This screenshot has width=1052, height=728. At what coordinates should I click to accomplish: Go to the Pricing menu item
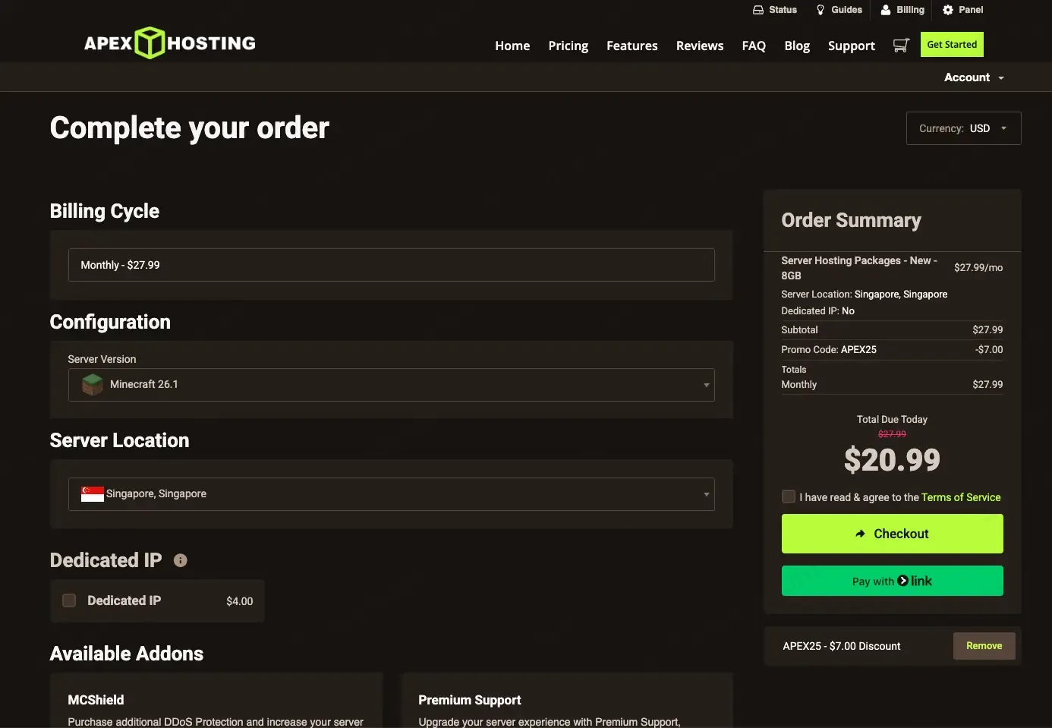(569, 46)
